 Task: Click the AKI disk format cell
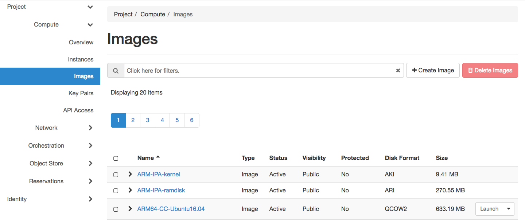389,174
